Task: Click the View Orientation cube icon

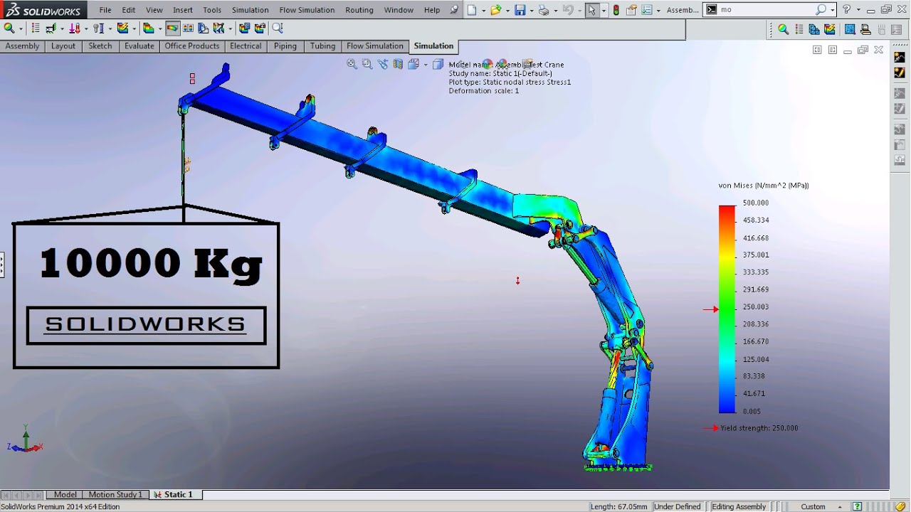Action: point(413,64)
